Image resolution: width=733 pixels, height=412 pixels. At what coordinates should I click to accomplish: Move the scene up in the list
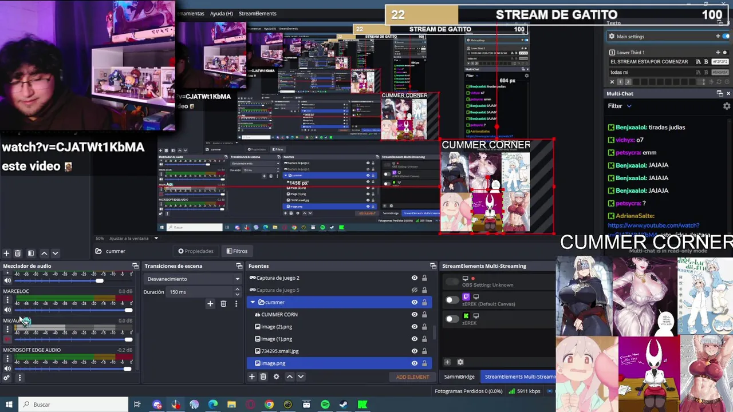click(44, 253)
